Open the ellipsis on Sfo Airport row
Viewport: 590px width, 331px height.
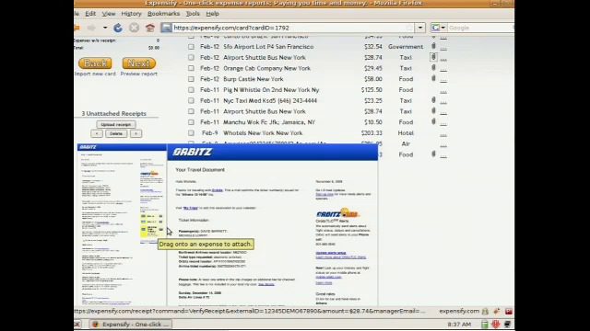443,49
